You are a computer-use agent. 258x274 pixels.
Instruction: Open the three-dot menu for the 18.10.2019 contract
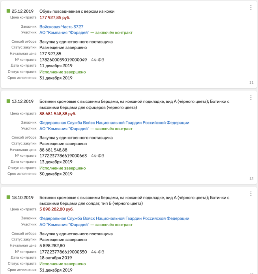tap(251, 193)
